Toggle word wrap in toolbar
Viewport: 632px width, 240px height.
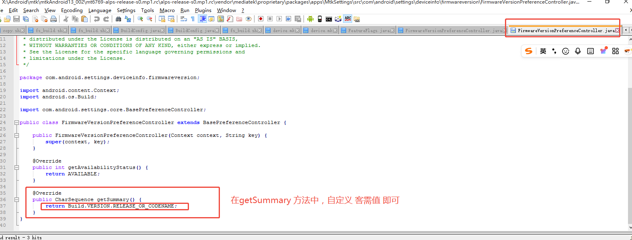(x=183, y=19)
